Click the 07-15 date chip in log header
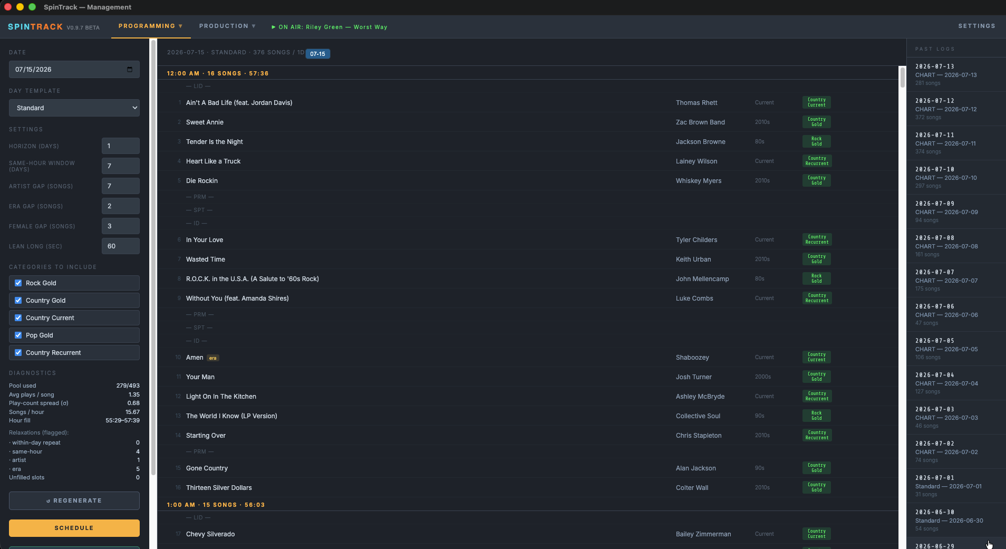 tap(317, 54)
